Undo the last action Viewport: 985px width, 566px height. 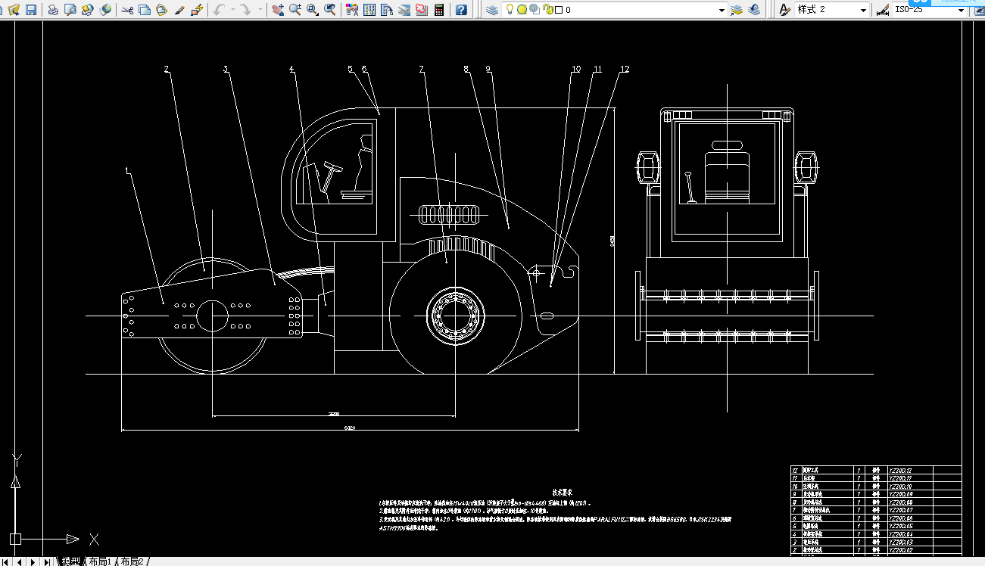[219, 10]
